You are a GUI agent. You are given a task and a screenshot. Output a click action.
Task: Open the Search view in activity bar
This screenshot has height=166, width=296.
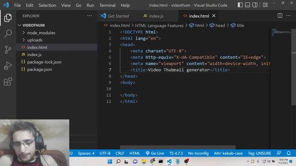coord(8,34)
